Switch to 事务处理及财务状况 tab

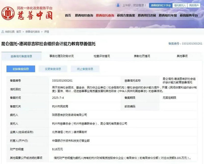[61, 56]
